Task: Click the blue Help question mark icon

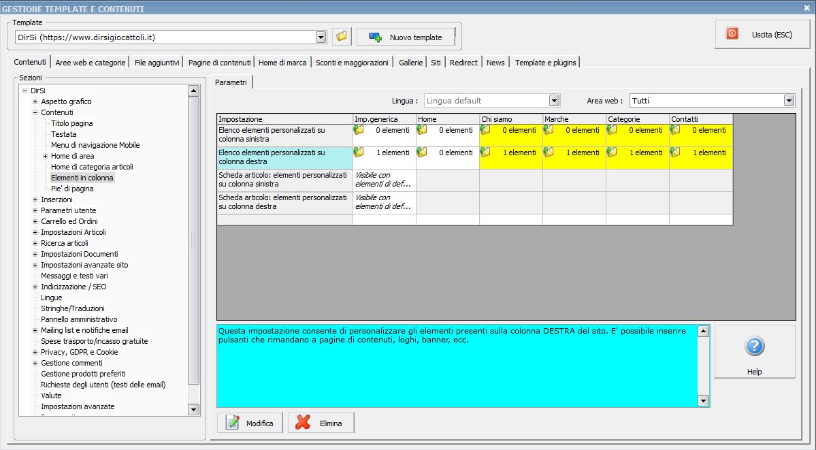Action: coord(754,347)
